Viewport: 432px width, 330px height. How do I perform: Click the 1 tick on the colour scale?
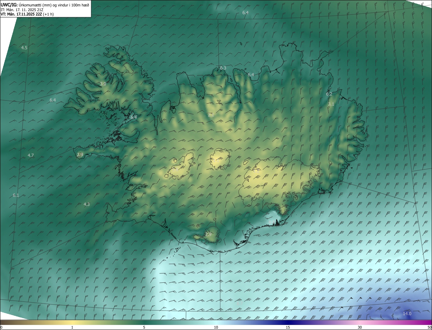[x=72, y=327]
